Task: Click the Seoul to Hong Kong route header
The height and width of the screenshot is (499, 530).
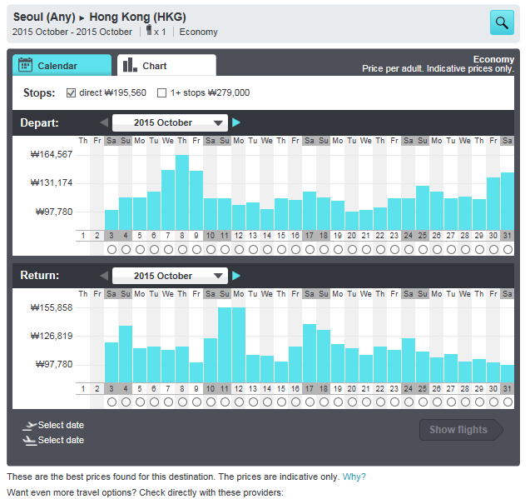Action: tap(100, 17)
